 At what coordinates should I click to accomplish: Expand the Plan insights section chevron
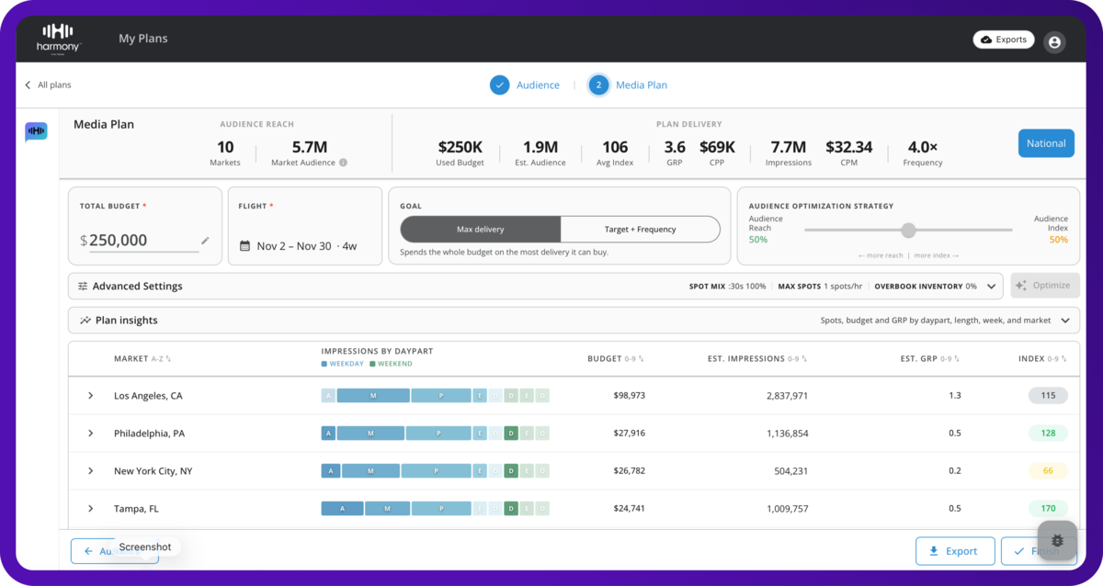click(x=1065, y=321)
